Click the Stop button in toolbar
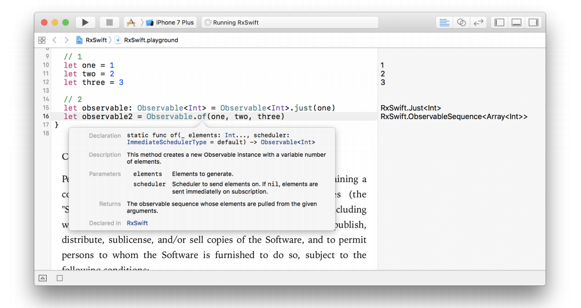The height and width of the screenshot is (308, 581). [110, 23]
